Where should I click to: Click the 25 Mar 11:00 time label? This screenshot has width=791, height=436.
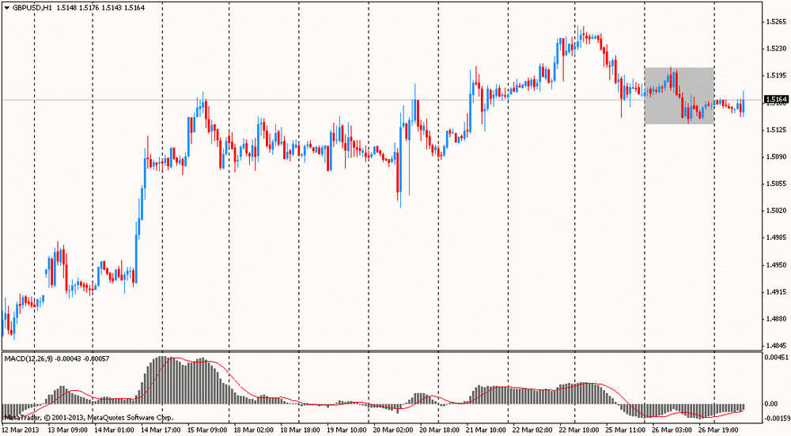626,430
